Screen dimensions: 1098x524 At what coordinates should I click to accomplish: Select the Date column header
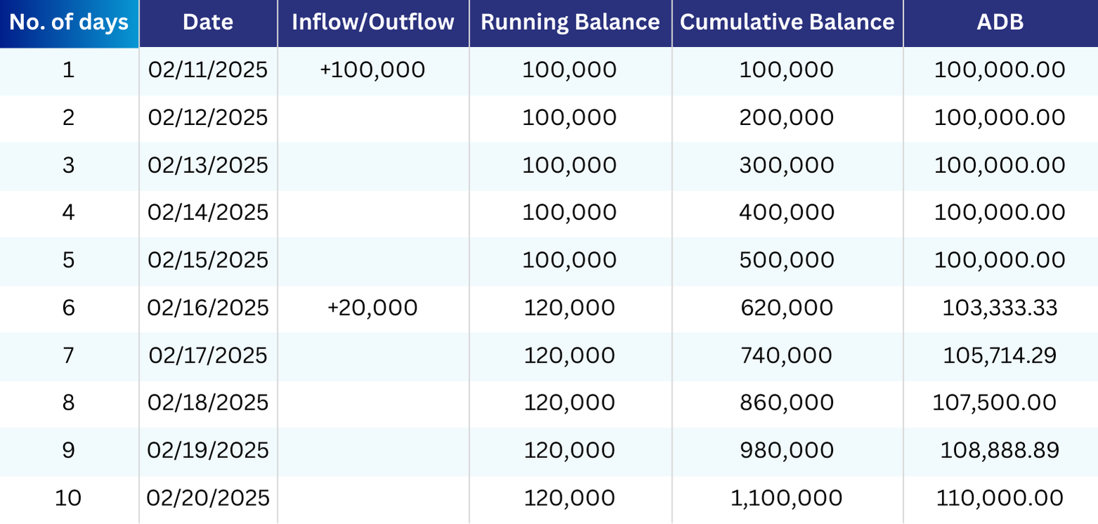point(208,22)
